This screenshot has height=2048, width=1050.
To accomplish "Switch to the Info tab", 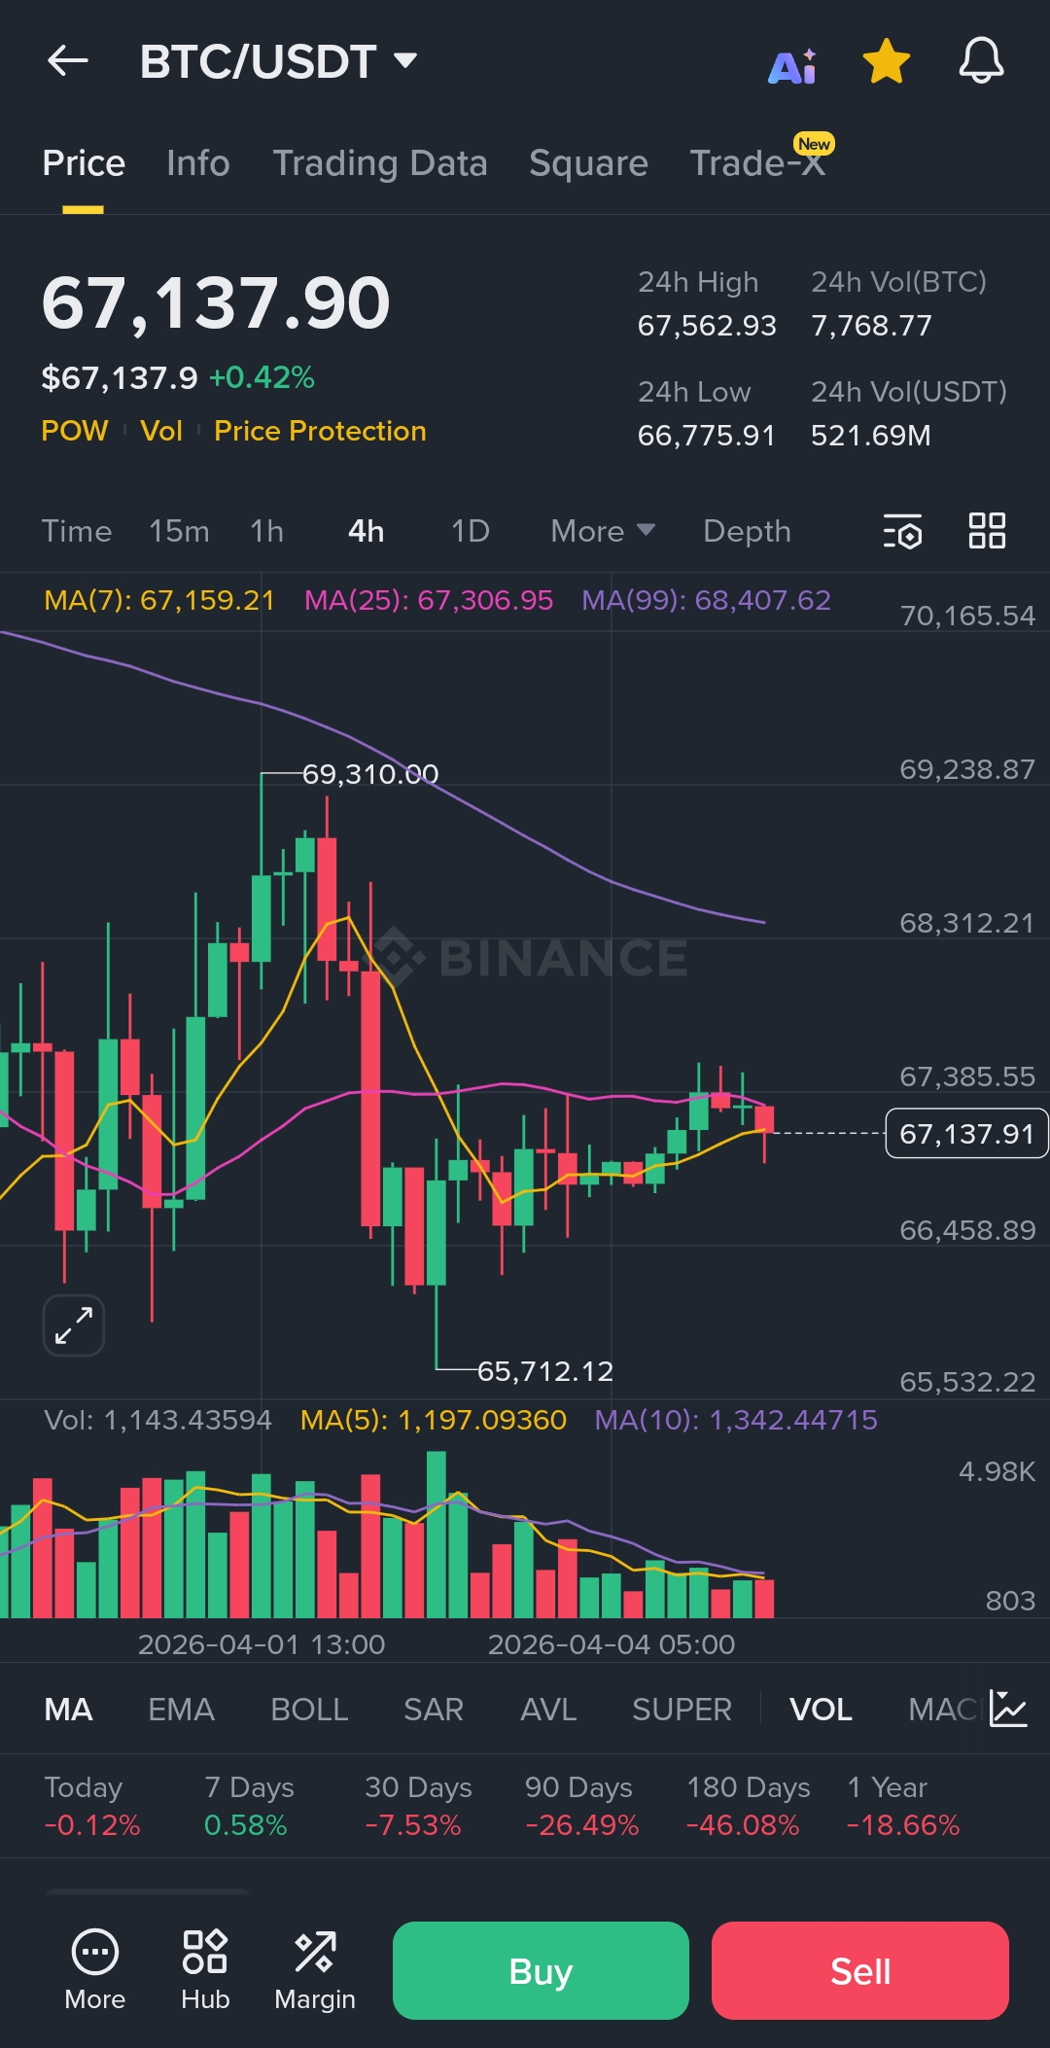I will tap(198, 163).
